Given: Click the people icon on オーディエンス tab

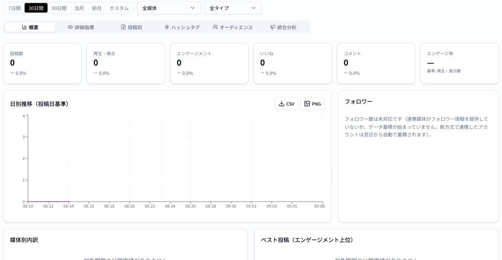Looking at the screenshot, I should point(215,27).
